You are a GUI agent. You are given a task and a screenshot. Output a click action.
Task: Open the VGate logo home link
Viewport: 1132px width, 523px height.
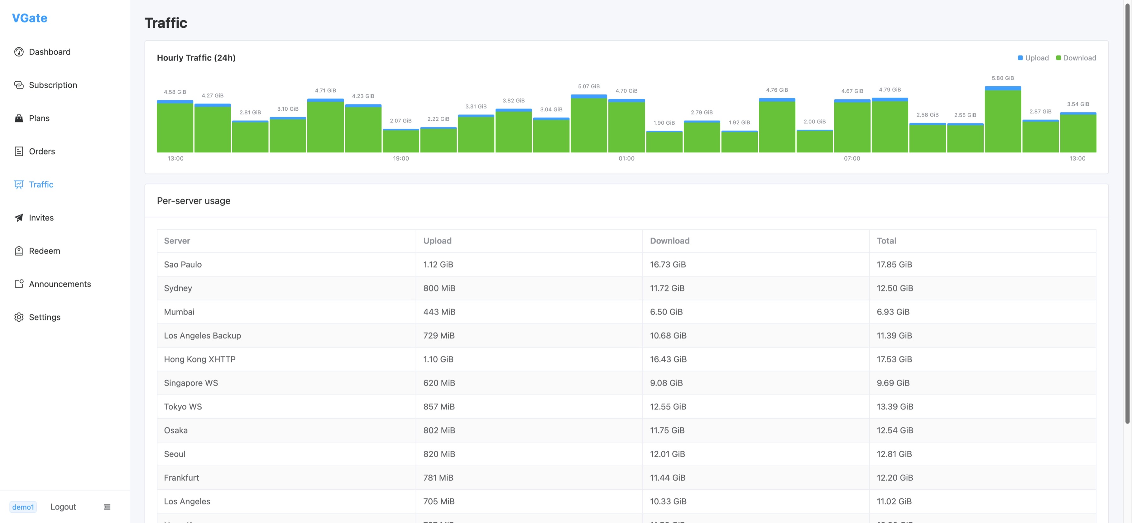[29, 18]
